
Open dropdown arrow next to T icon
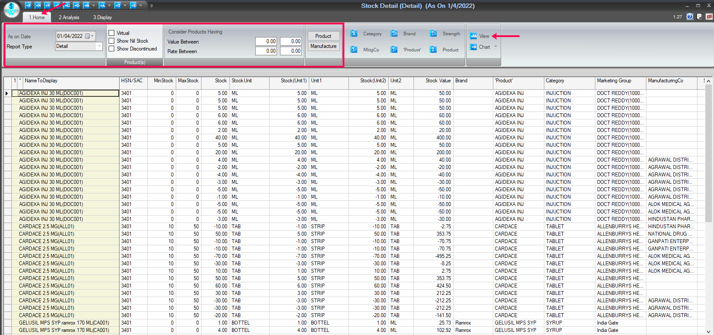tap(125, 6)
